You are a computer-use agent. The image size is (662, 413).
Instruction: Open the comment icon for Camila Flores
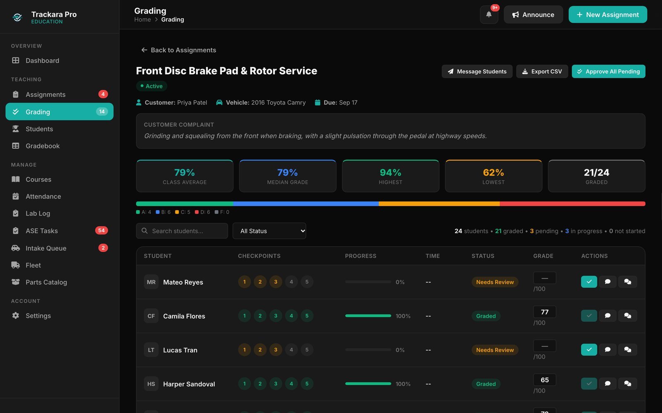pyautogui.click(x=607, y=316)
